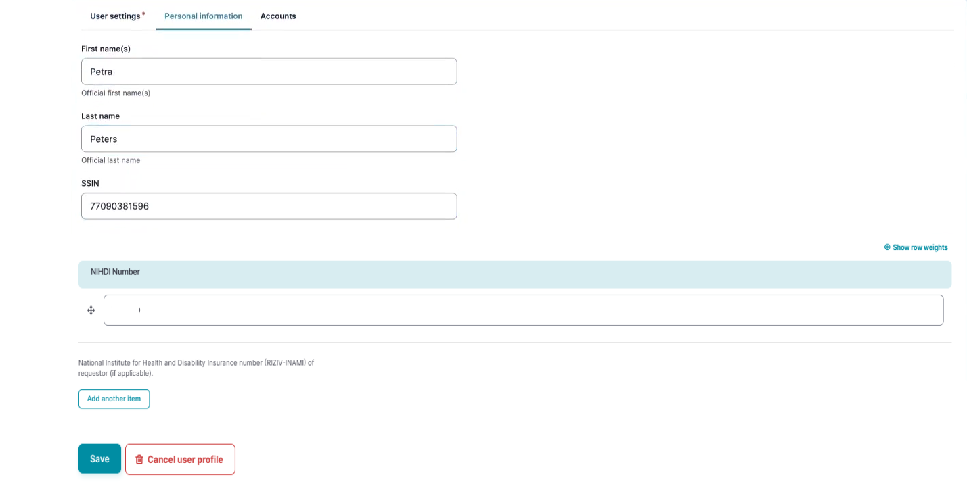The width and height of the screenshot is (967, 490).
Task: Click the trash icon in Cancel user profile
Action: tap(139, 460)
